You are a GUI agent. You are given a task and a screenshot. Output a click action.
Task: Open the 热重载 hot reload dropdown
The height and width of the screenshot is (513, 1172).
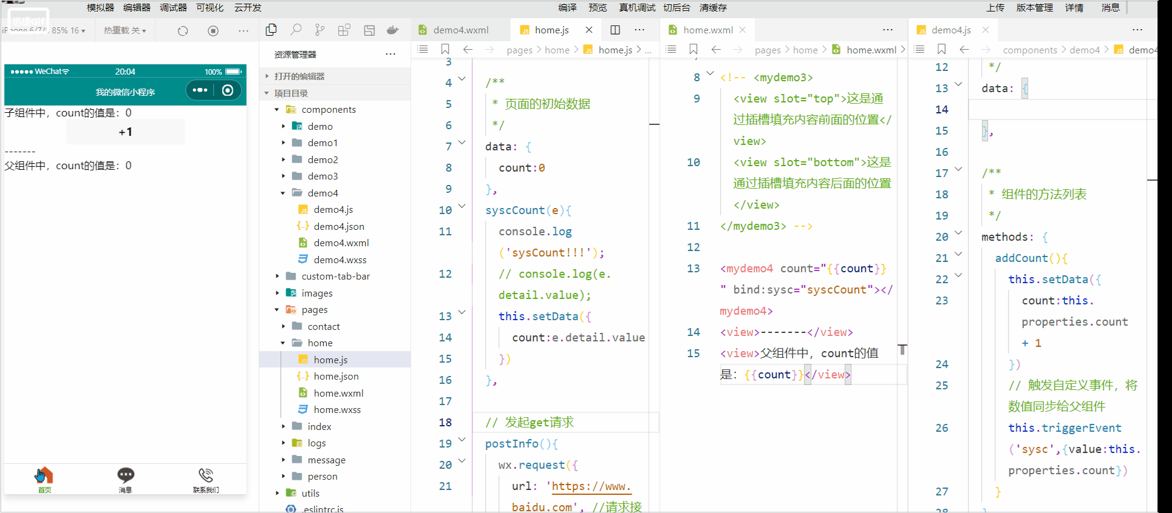(x=124, y=30)
